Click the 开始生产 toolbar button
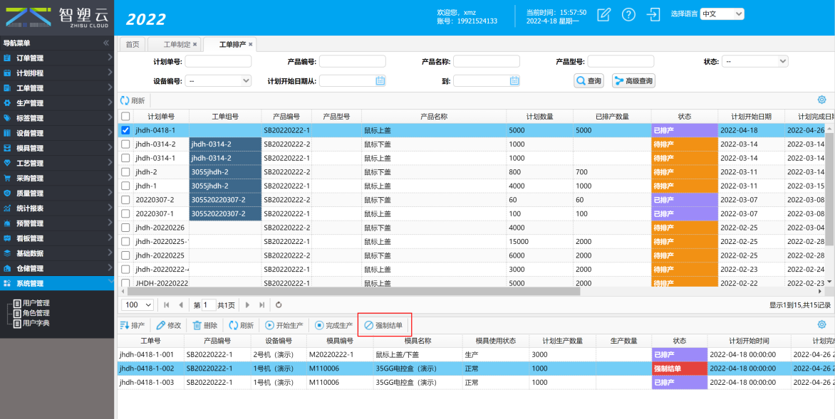 pos(284,325)
